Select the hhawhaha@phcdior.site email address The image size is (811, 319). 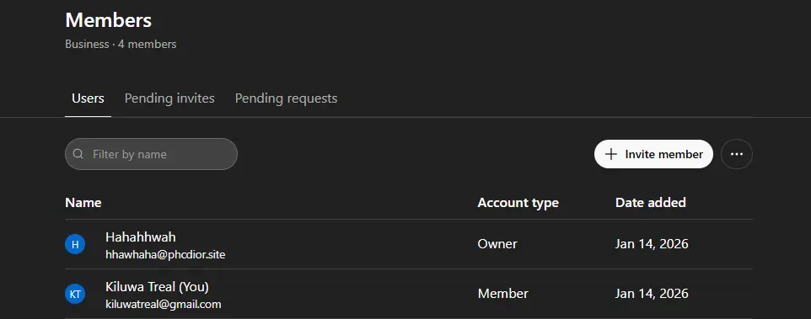pyautogui.click(x=165, y=254)
